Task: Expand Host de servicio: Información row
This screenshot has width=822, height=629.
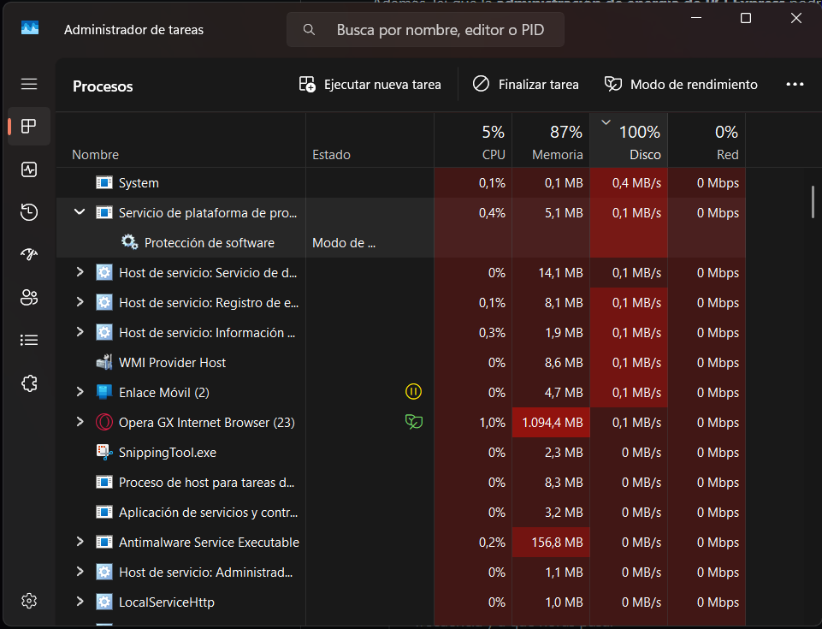Action: click(x=80, y=332)
